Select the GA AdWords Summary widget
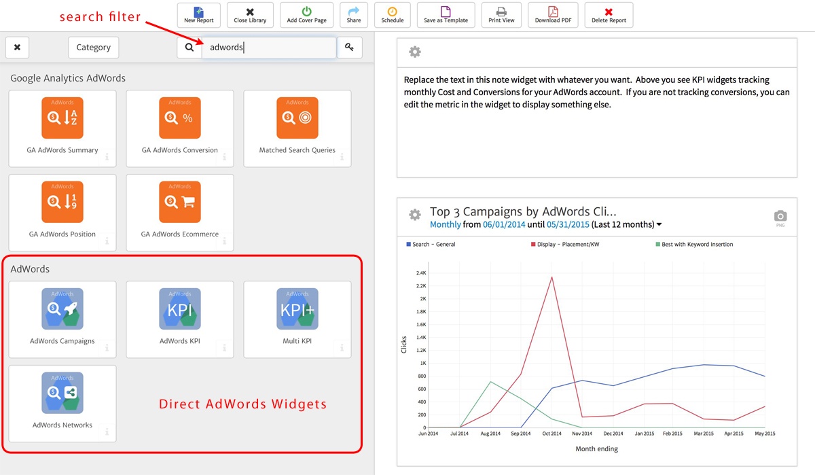 62,128
